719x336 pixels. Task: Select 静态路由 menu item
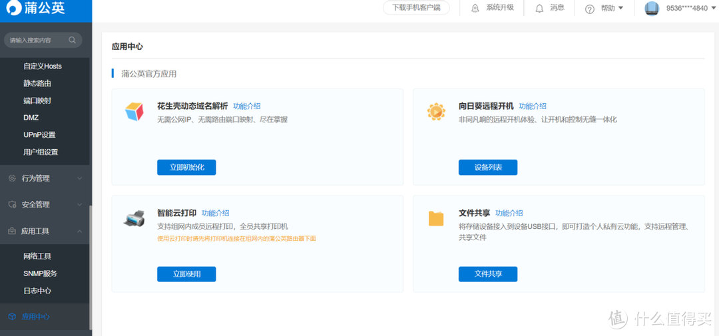tap(37, 83)
